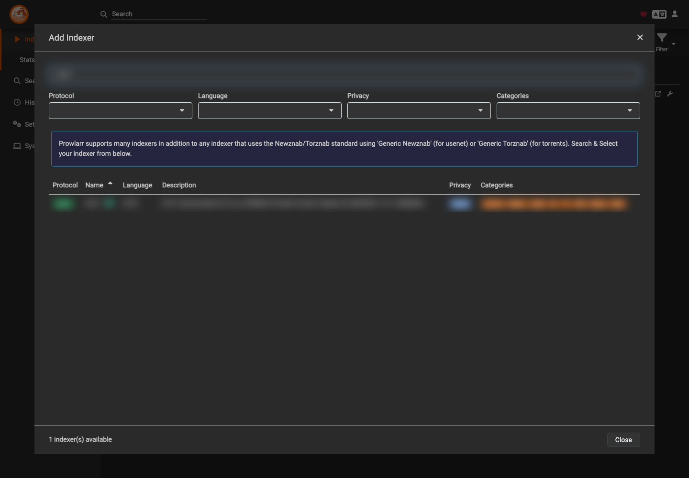Viewport: 689px width, 478px height.
Task: Click the indexer filter text box in dialog
Action: tap(344, 75)
